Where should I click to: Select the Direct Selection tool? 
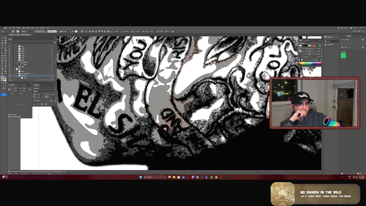coord(5,38)
